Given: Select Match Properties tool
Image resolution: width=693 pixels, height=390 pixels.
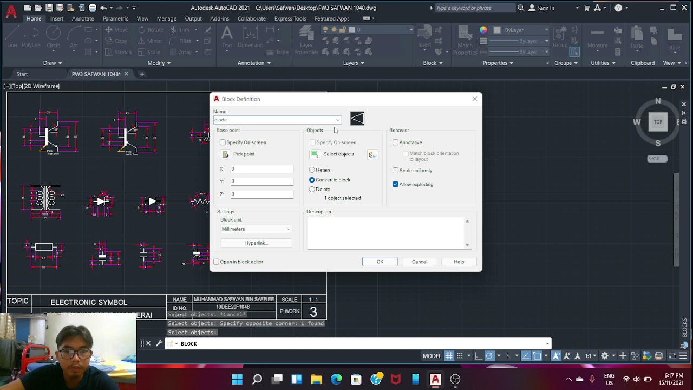Looking at the screenshot, I should [465, 41].
